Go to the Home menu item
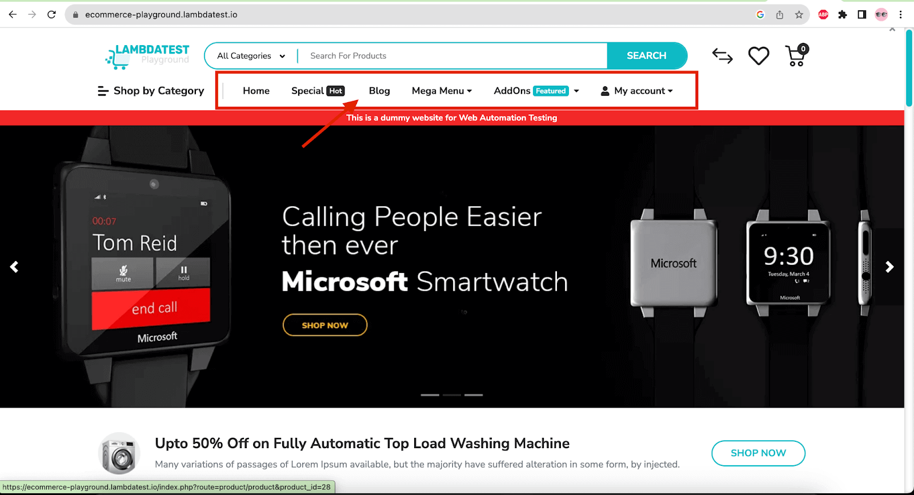This screenshot has height=495, width=914. pos(256,91)
